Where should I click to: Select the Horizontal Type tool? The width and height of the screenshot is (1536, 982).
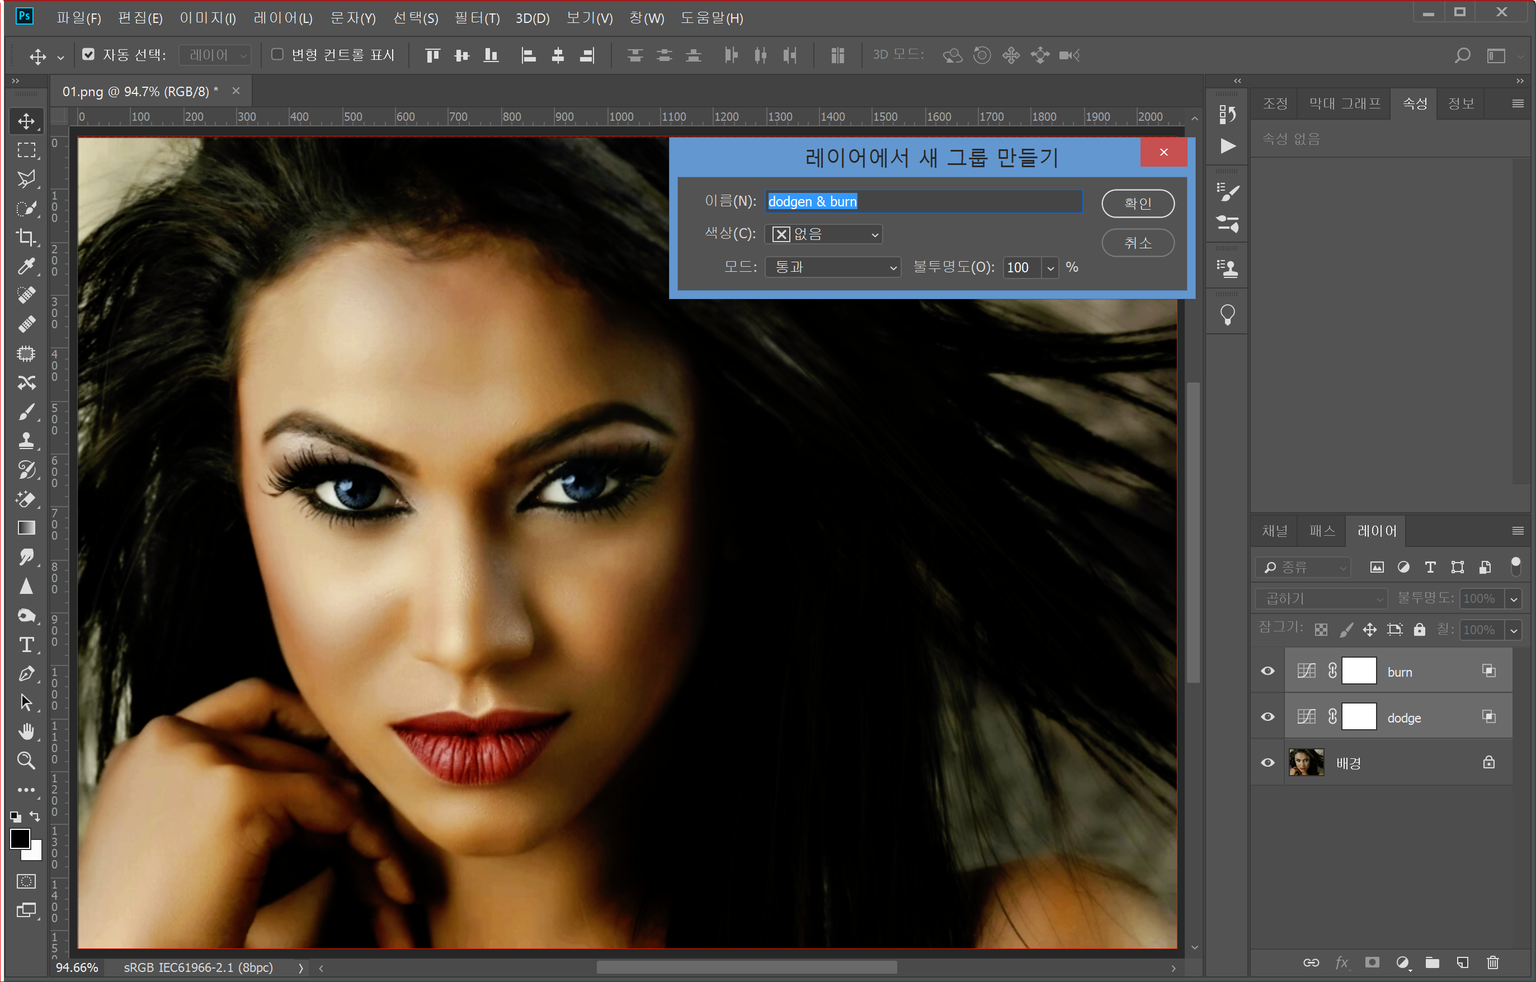26,645
